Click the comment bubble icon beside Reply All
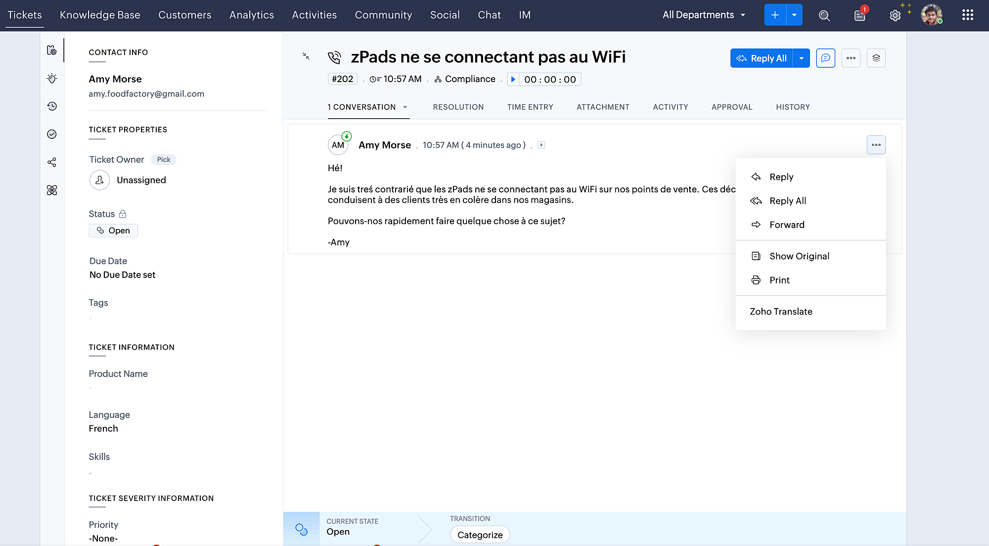Screen dimensions: 989x546 pos(825,58)
